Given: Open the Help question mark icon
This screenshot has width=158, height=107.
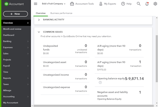Looking at the screenshot, I should click(123, 4).
